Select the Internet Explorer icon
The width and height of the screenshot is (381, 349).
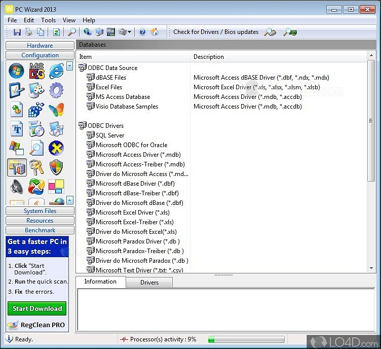[56, 71]
